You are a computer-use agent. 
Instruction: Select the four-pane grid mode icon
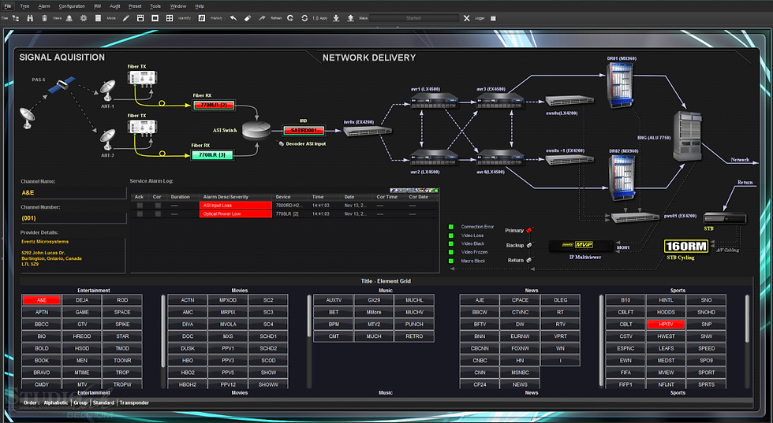(x=170, y=18)
